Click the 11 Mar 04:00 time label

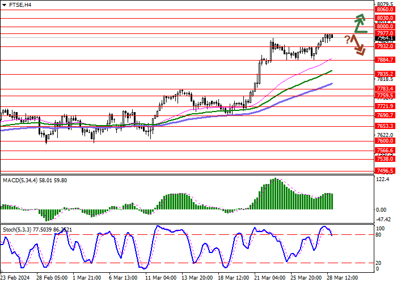(x=161, y=278)
